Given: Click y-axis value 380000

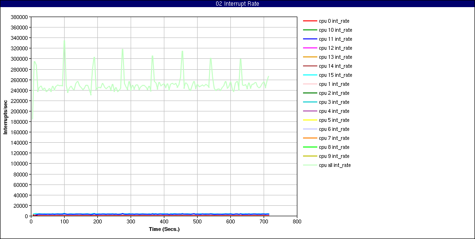Looking at the screenshot, I should point(20,17).
